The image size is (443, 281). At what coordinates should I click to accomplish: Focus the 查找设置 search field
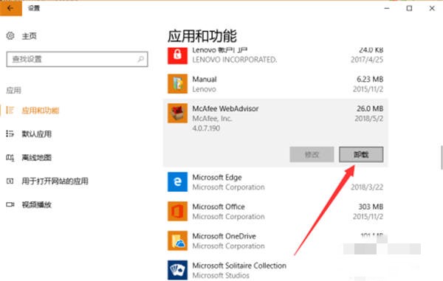click(x=77, y=59)
